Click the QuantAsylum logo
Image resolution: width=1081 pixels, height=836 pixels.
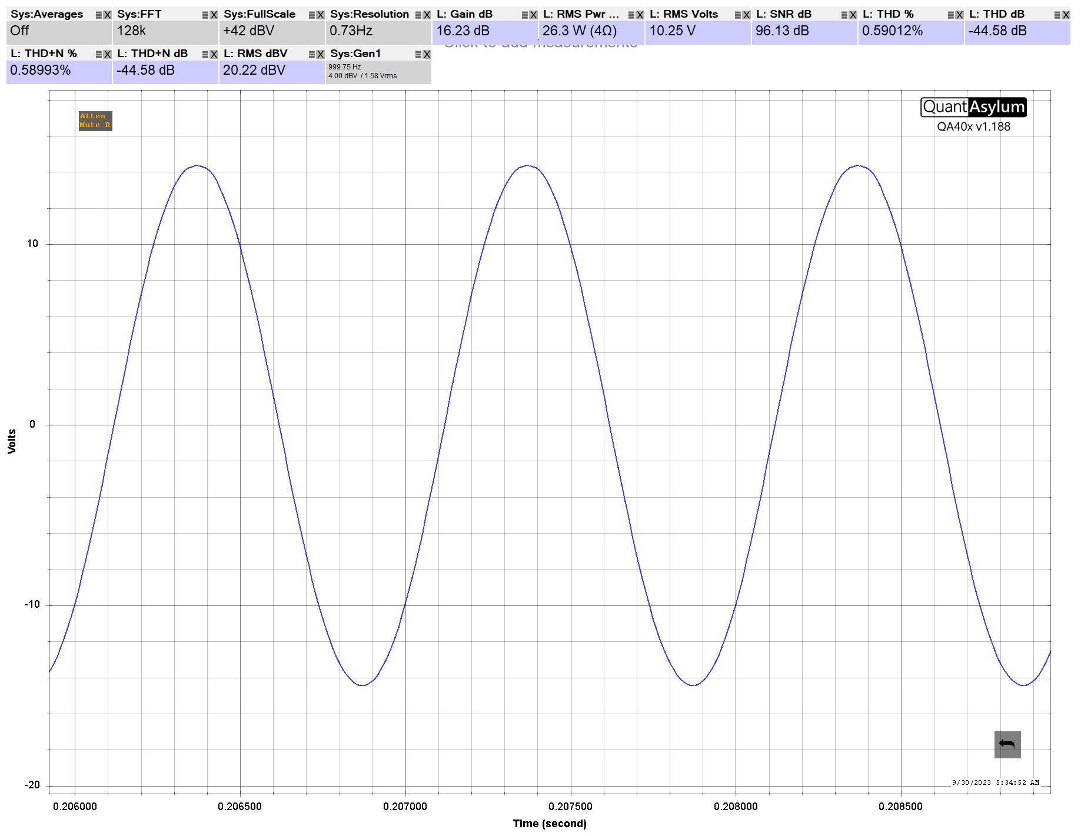pos(973,107)
